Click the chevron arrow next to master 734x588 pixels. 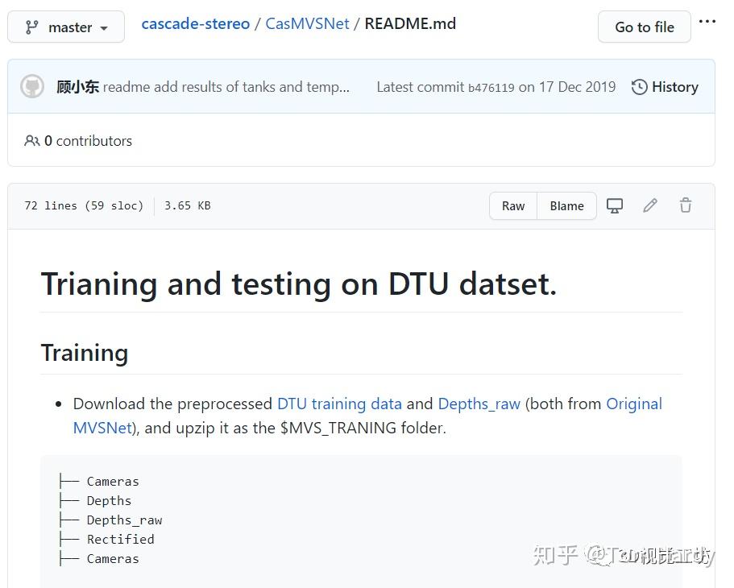click(104, 27)
